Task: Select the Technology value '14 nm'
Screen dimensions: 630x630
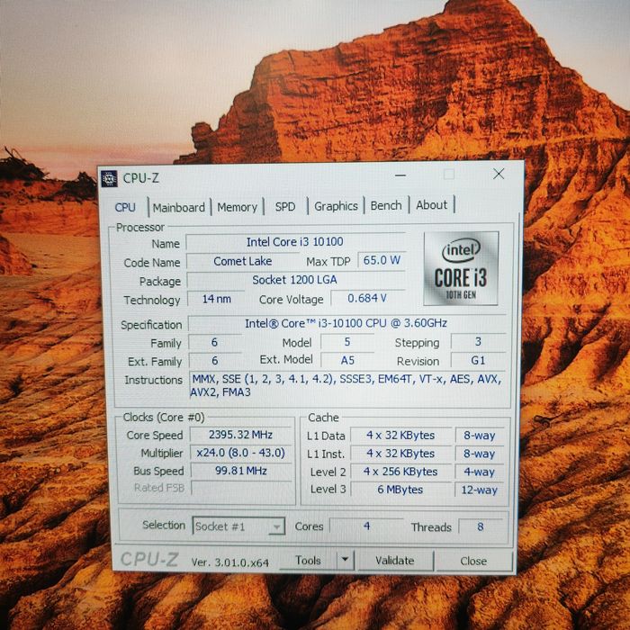Action: (x=216, y=299)
